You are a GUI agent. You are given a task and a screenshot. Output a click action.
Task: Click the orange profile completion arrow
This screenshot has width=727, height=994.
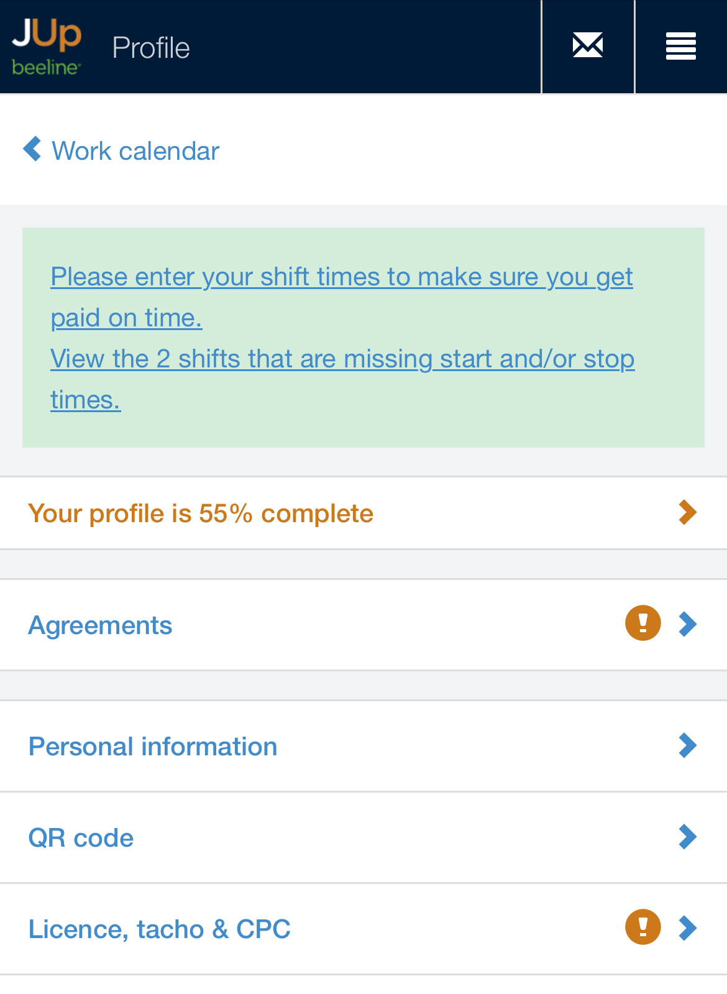687,513
